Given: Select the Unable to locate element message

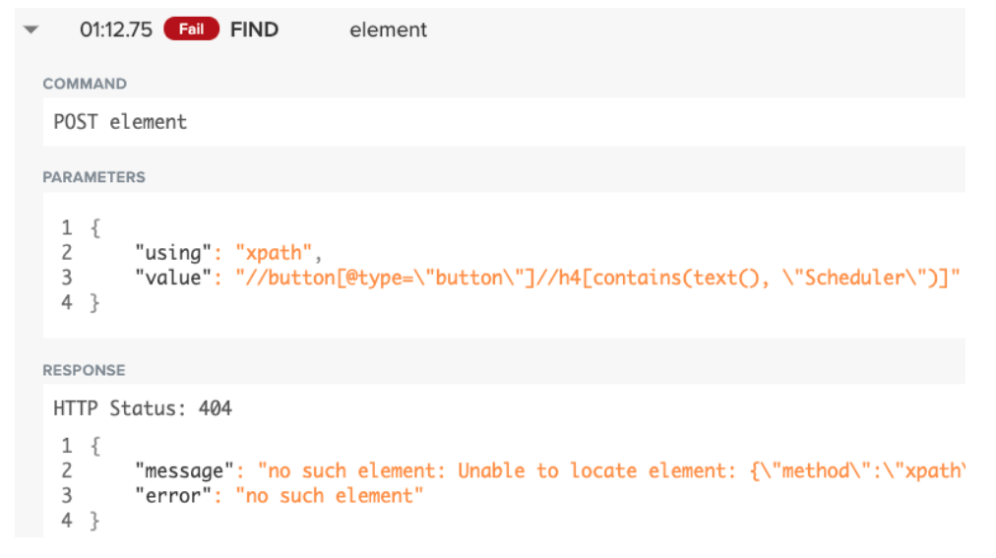Looking at the screenshot, I should coord(612,471).
